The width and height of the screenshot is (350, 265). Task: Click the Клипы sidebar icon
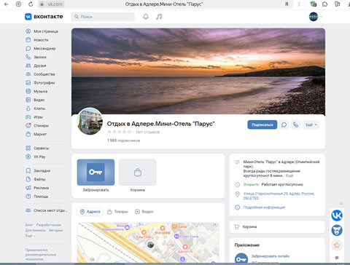28,108
